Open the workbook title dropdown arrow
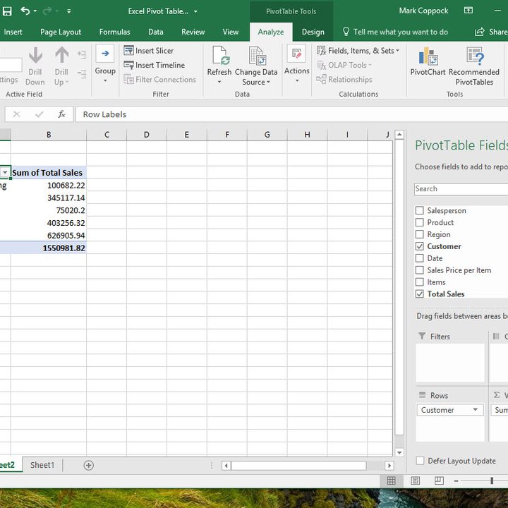 (x=195, y=12)
